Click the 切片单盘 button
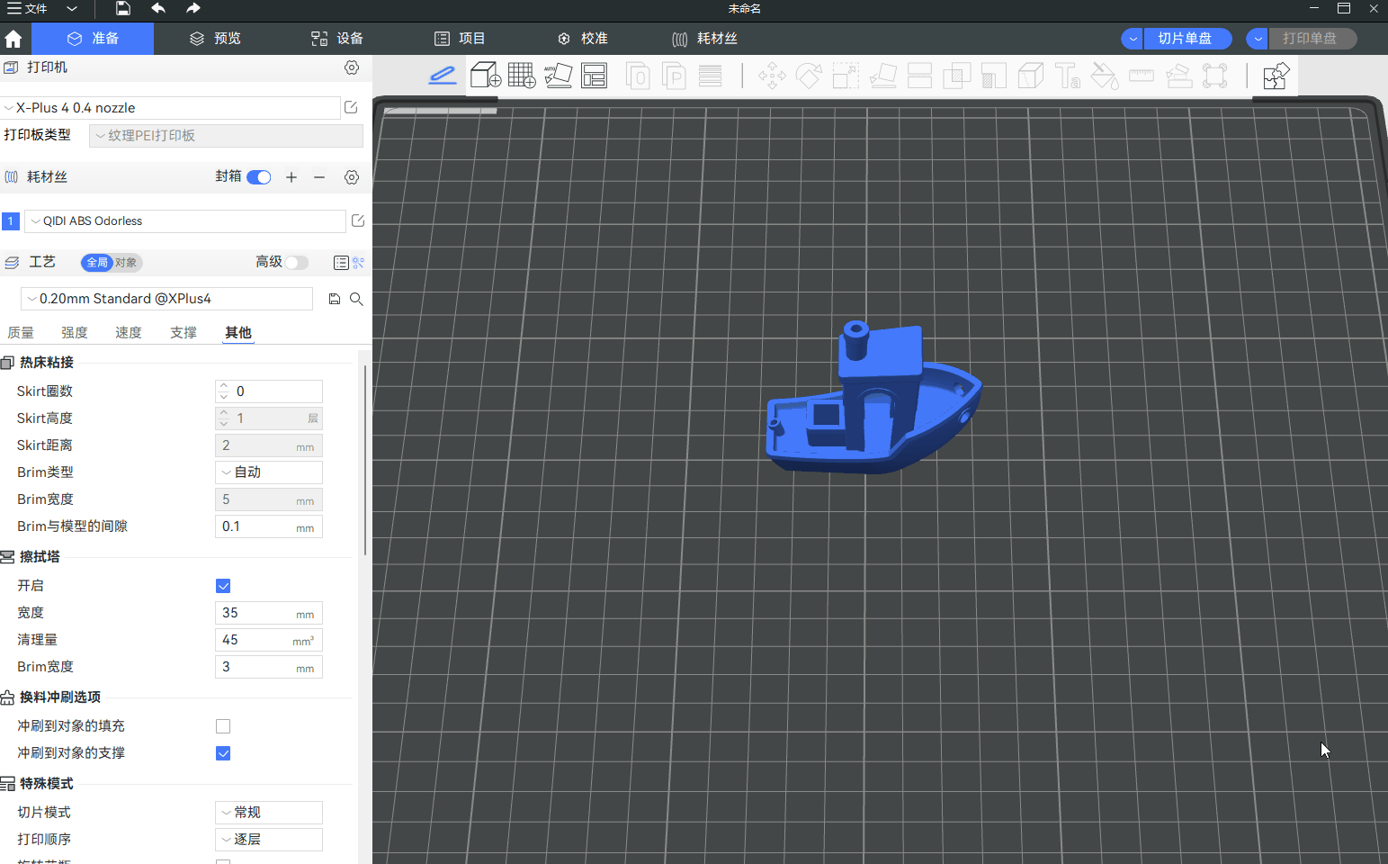Viewport: 1388px width, 864px height. pyautogui.click(x=1185, y=39)
